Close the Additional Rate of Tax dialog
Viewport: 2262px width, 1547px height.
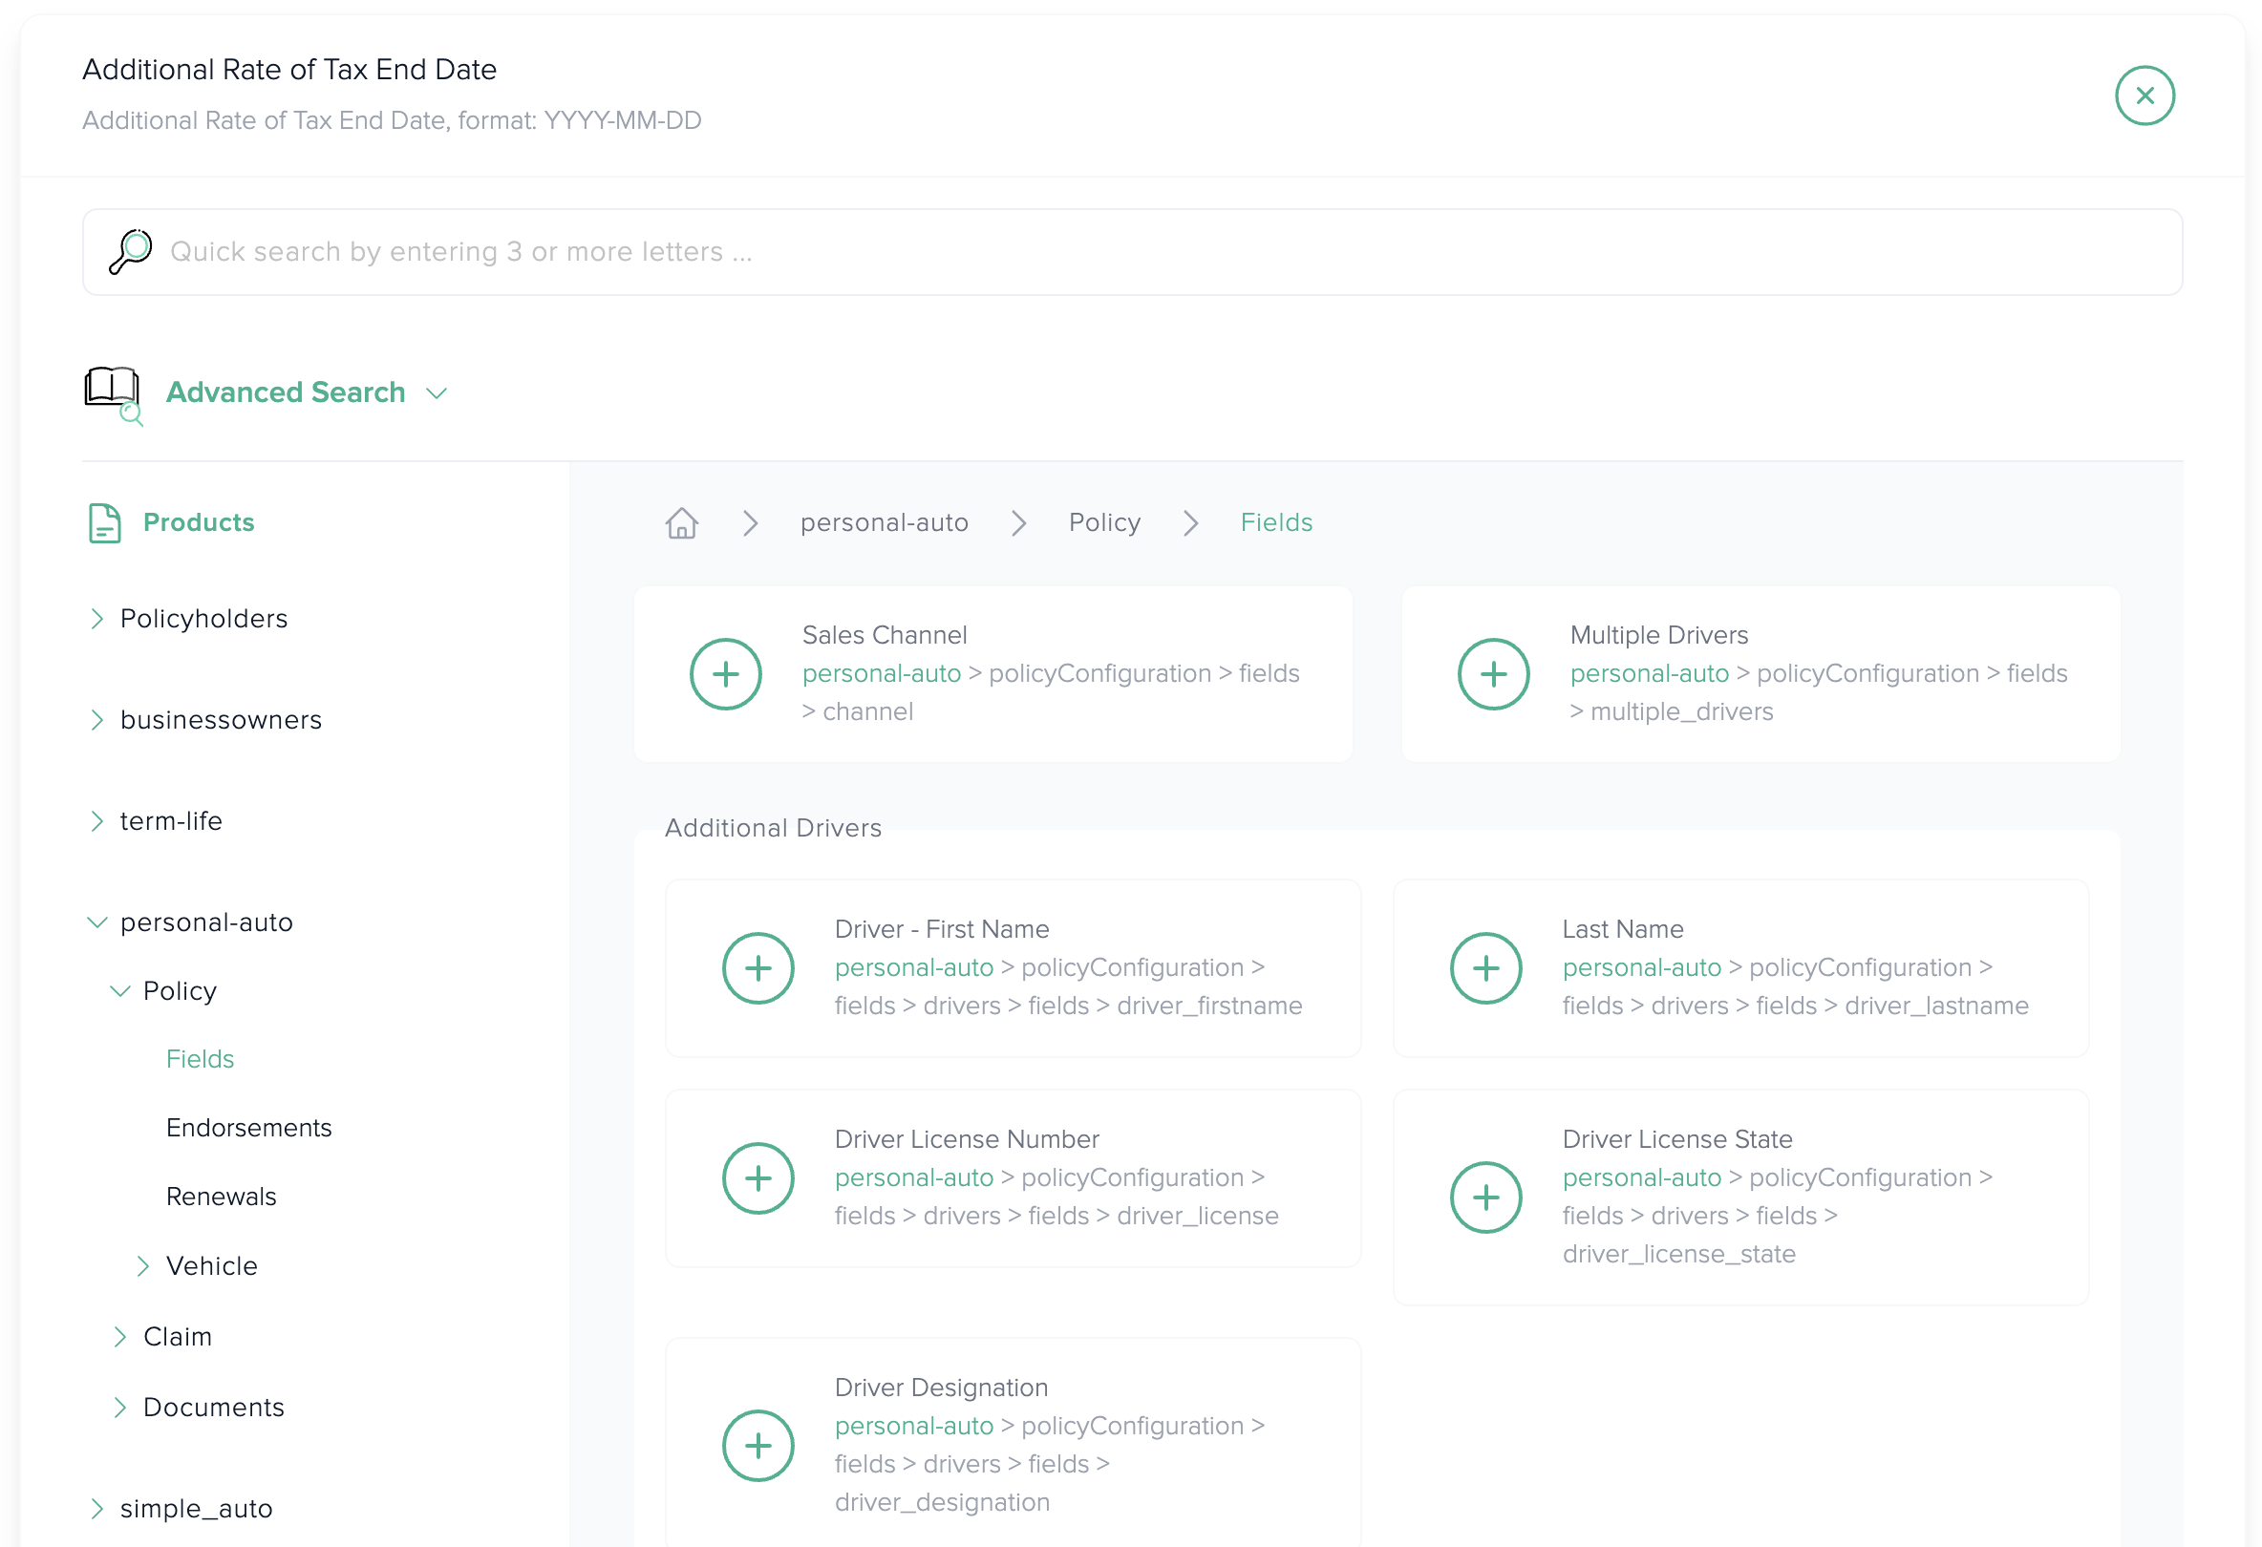2145,95
